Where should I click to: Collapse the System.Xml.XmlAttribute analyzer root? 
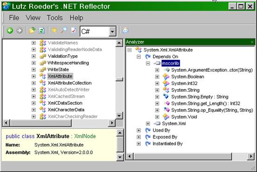tap(130, 50)
